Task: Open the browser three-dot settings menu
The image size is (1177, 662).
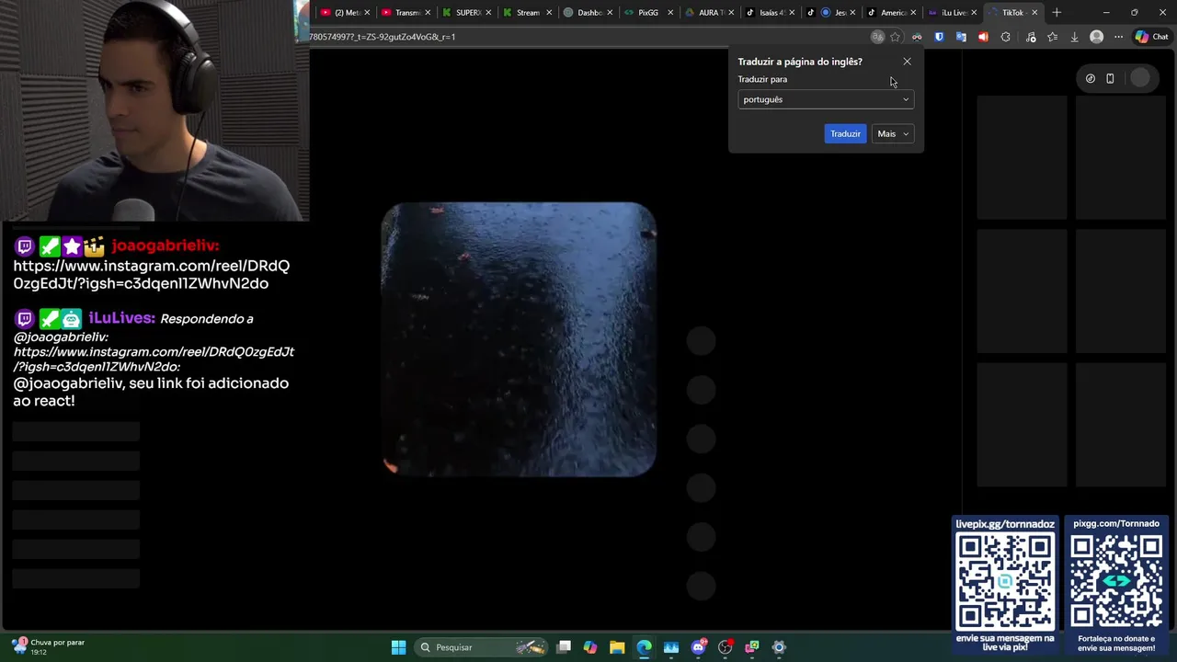Action: coord(1118,37)
